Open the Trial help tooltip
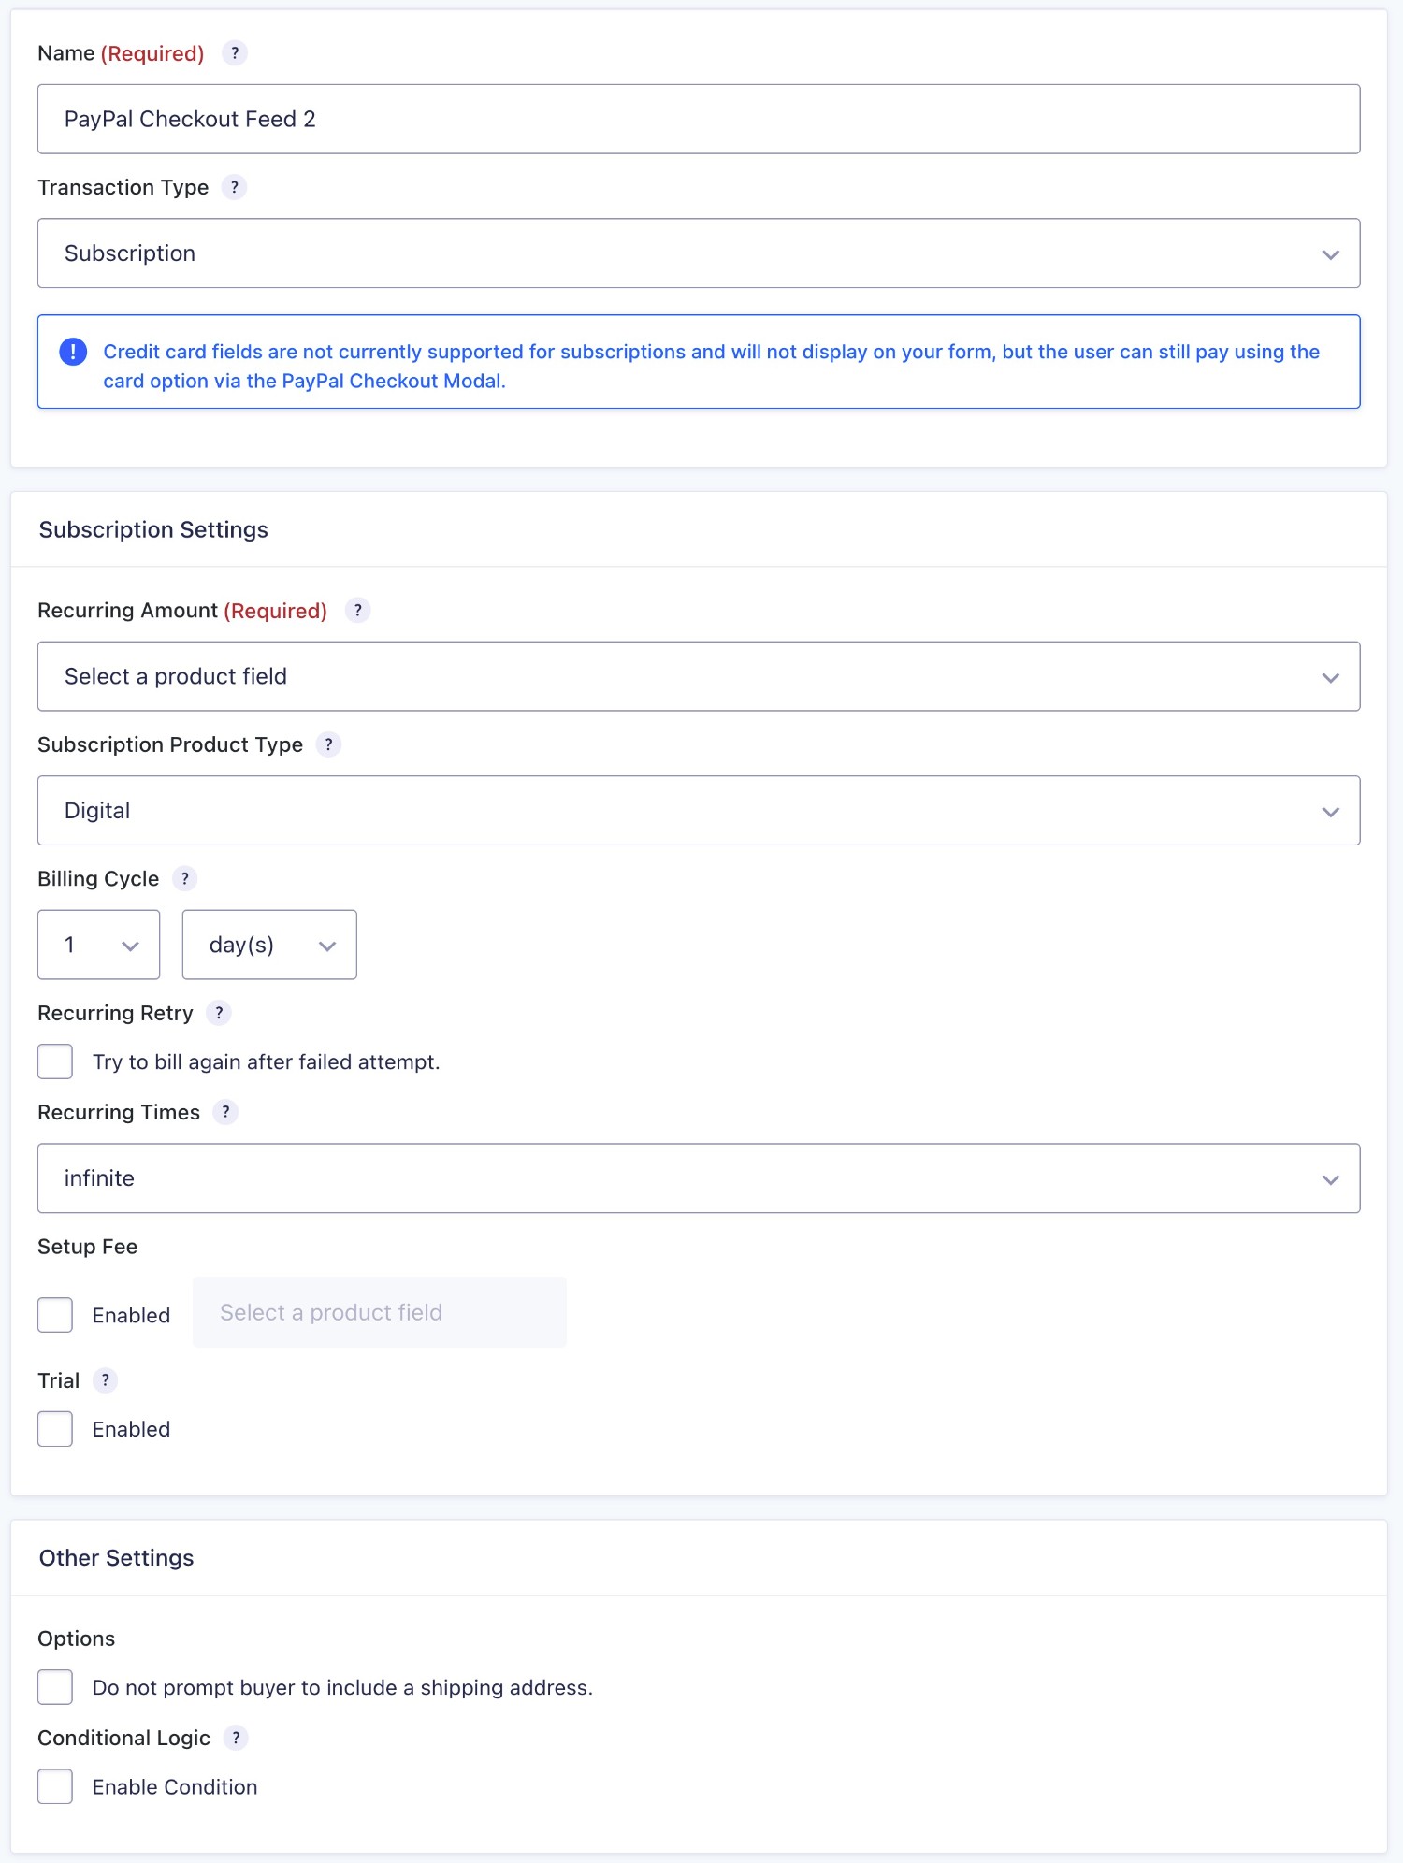This screenshot has height=1863, width=1403. tap(106, 1380)
